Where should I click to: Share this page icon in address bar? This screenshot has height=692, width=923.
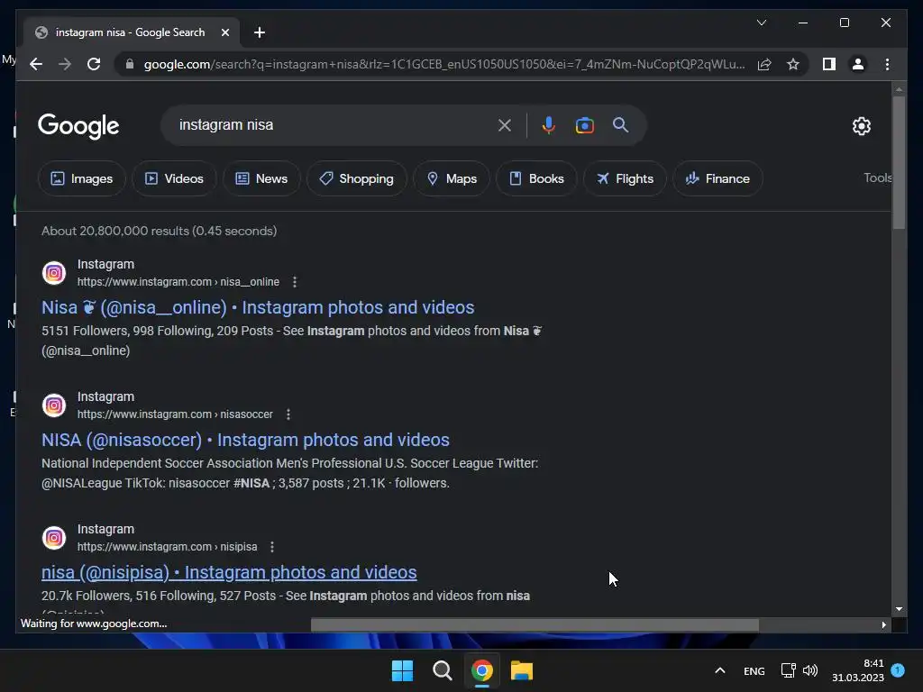[764, 64]
